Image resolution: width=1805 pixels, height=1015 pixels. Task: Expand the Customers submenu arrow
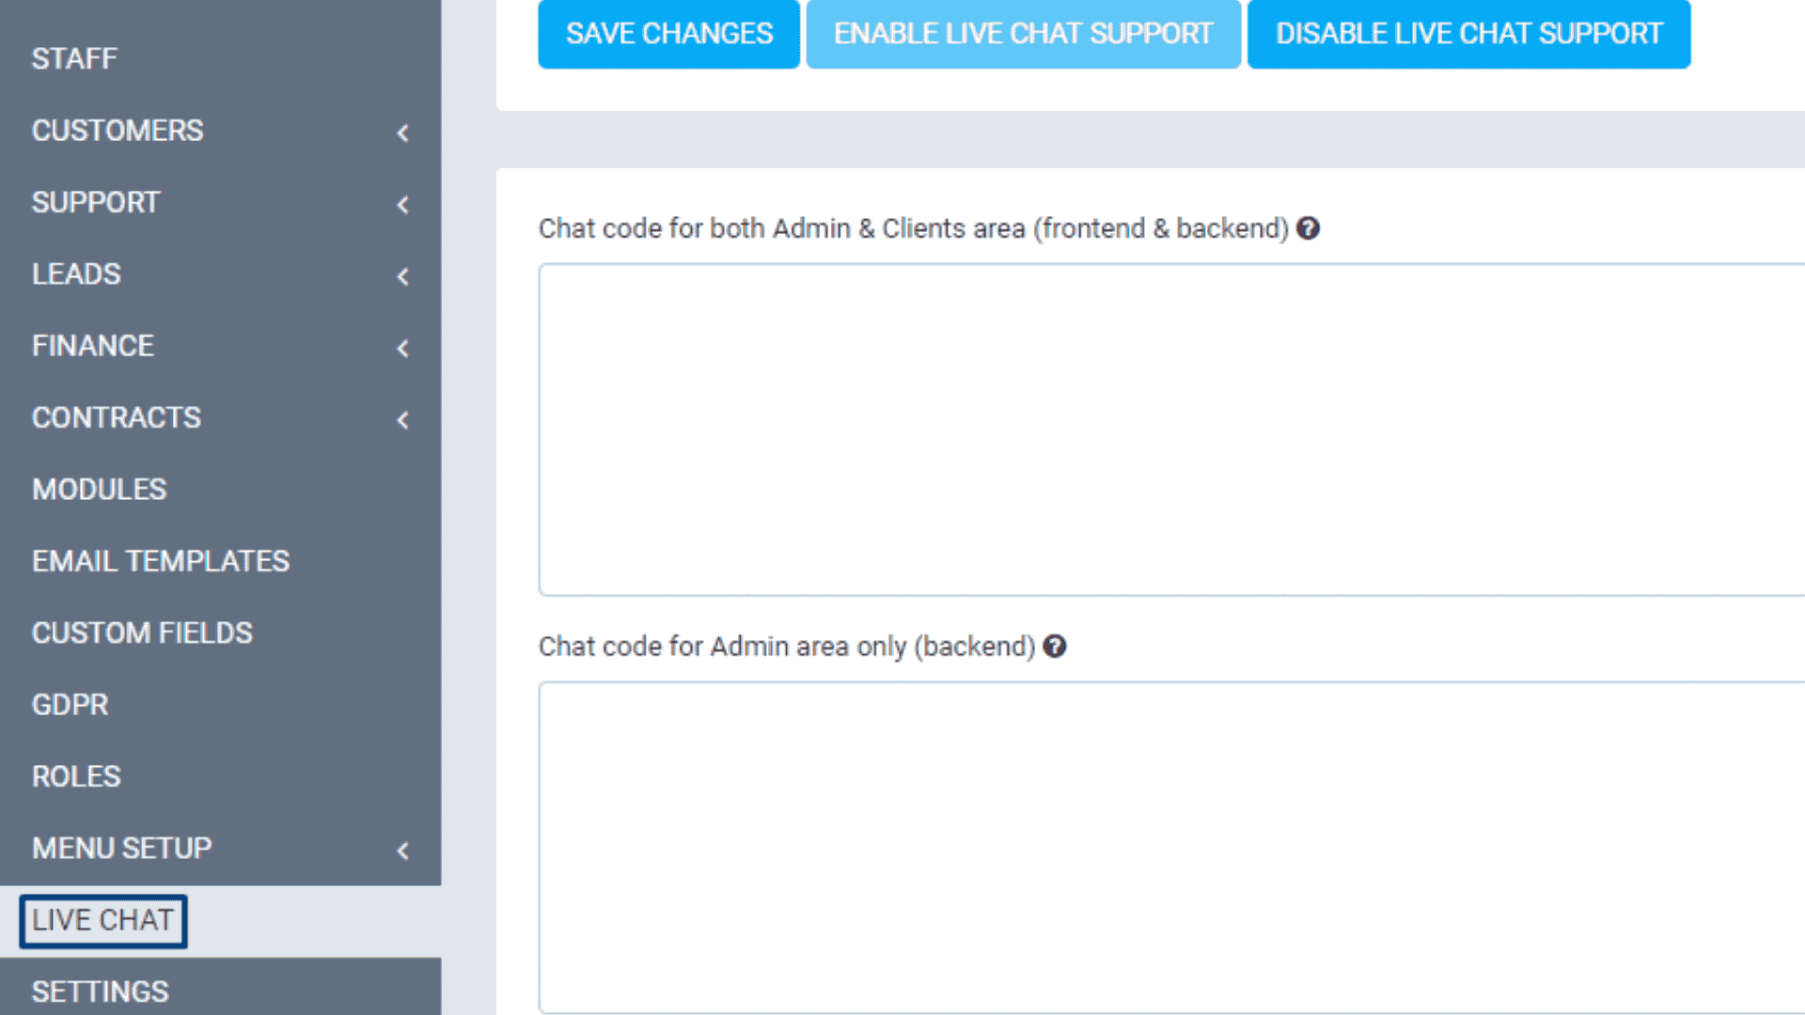(403, 133)
